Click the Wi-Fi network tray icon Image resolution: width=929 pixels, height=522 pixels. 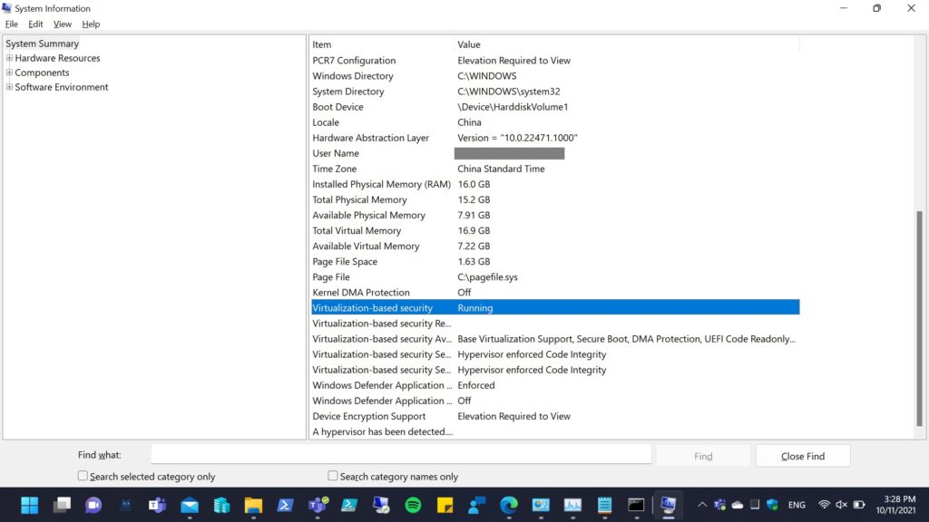[824, 505]
